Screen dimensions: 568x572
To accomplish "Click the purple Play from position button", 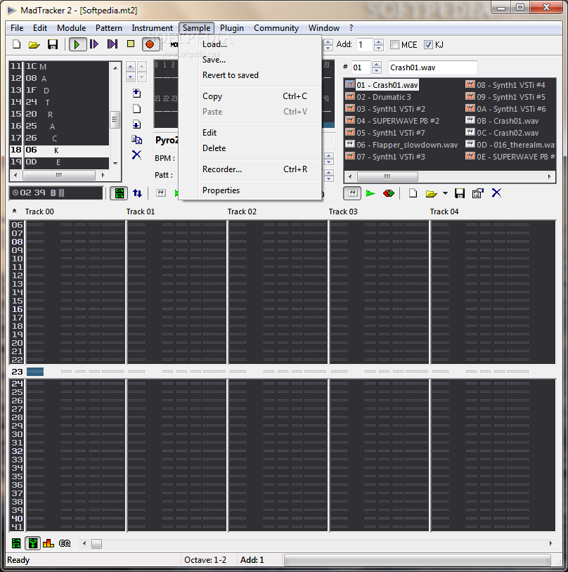I will pyautogui.click(x=112, y=44).
